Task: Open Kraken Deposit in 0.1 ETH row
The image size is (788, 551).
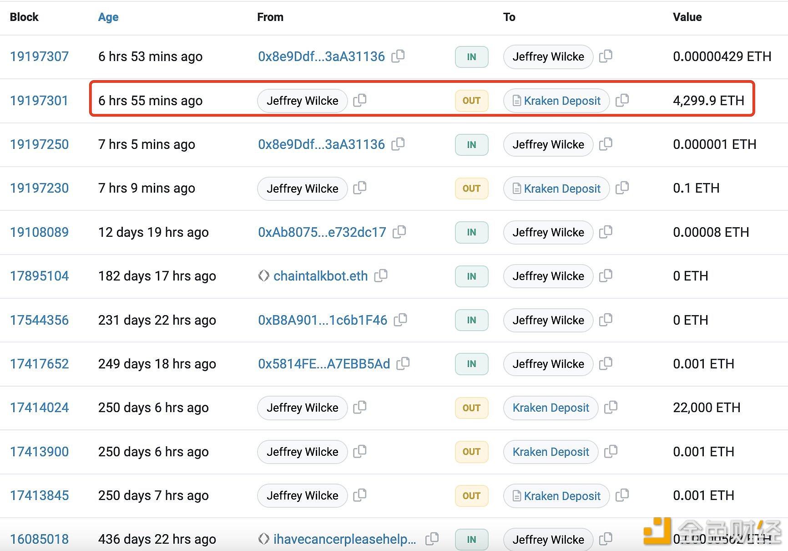Action: point(562,189)
